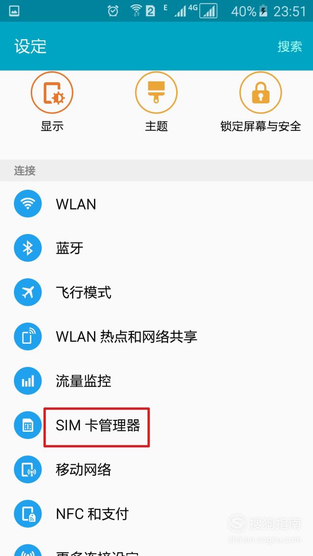Click the 搜索 search button

(289, 46)
